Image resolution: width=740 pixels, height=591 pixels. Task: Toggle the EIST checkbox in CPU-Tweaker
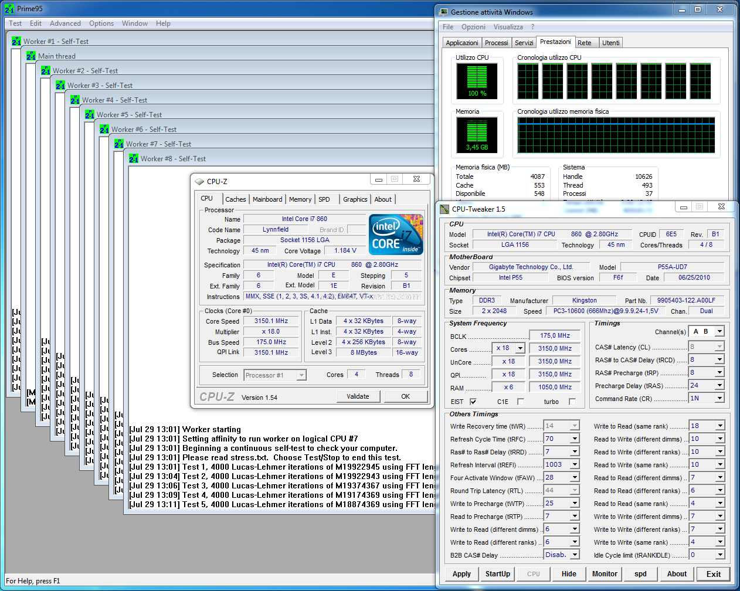click(473, 402)
